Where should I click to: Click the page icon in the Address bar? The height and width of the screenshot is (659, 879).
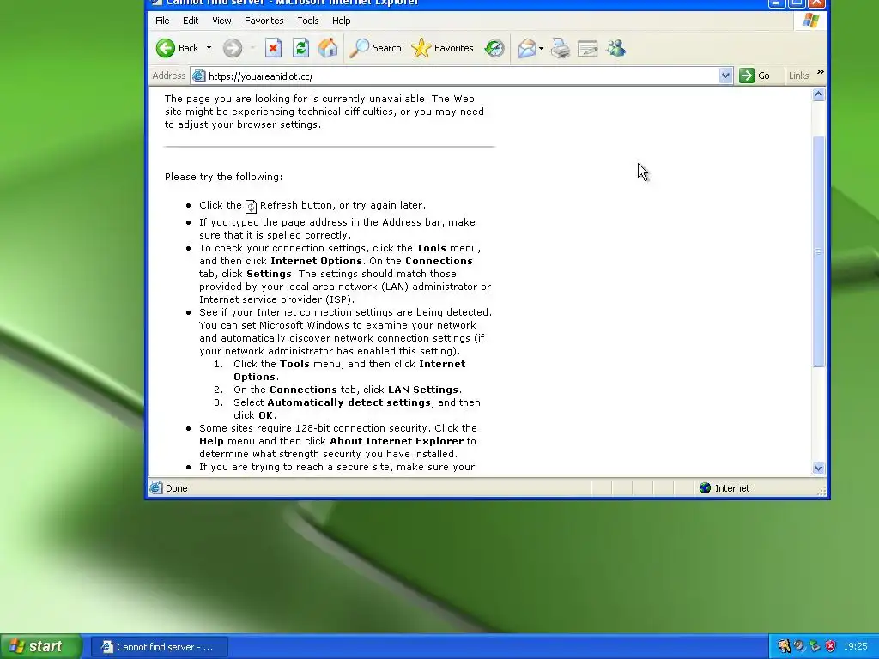(x=198, y=76)
